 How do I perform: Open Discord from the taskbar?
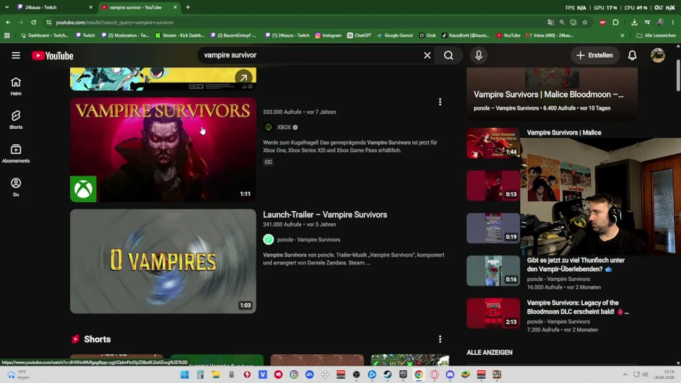click(x=450, y=374)
